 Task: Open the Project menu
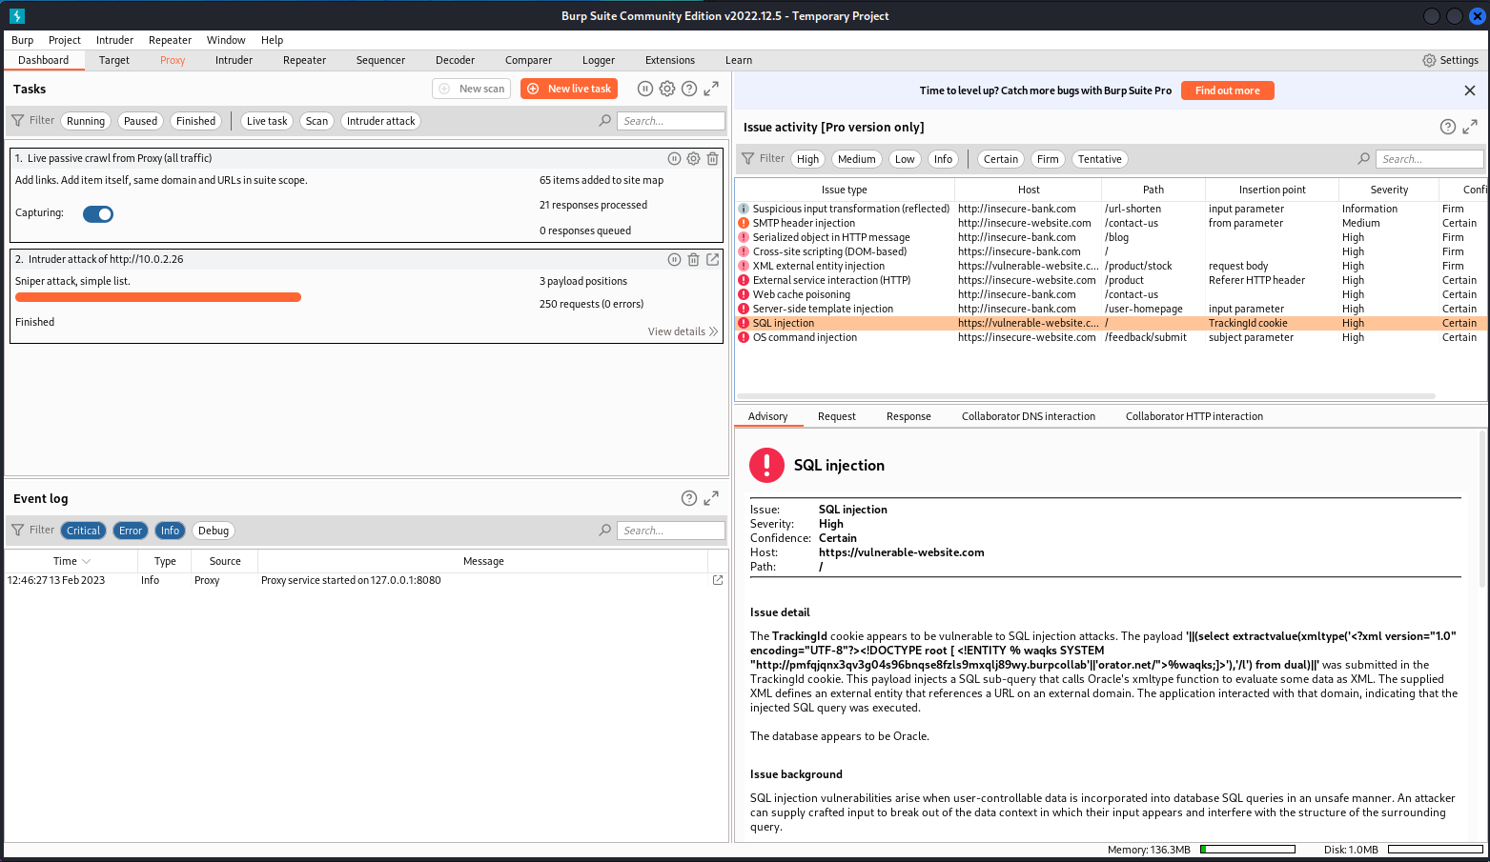[x=65, y=40]
